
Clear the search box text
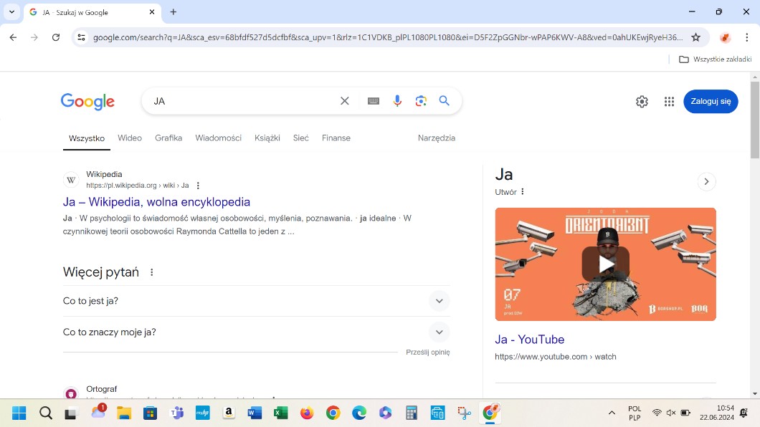tap(345, 101)
